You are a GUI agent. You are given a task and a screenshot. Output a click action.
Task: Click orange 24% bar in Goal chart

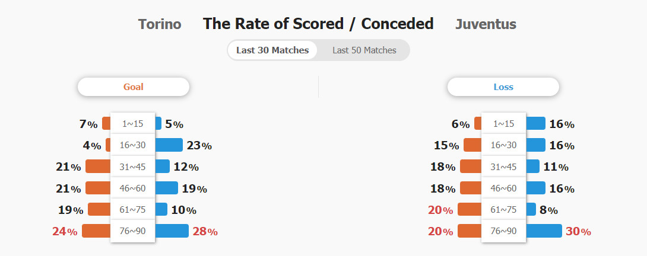coord(96,231)
